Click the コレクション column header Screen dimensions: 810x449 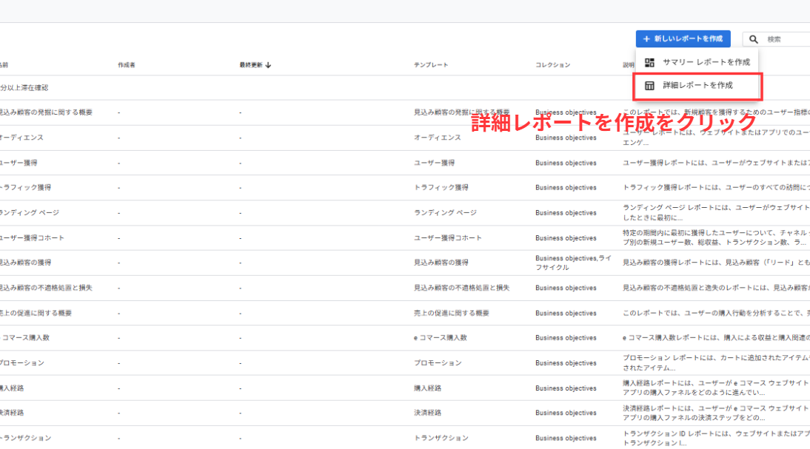click(552, 65)
